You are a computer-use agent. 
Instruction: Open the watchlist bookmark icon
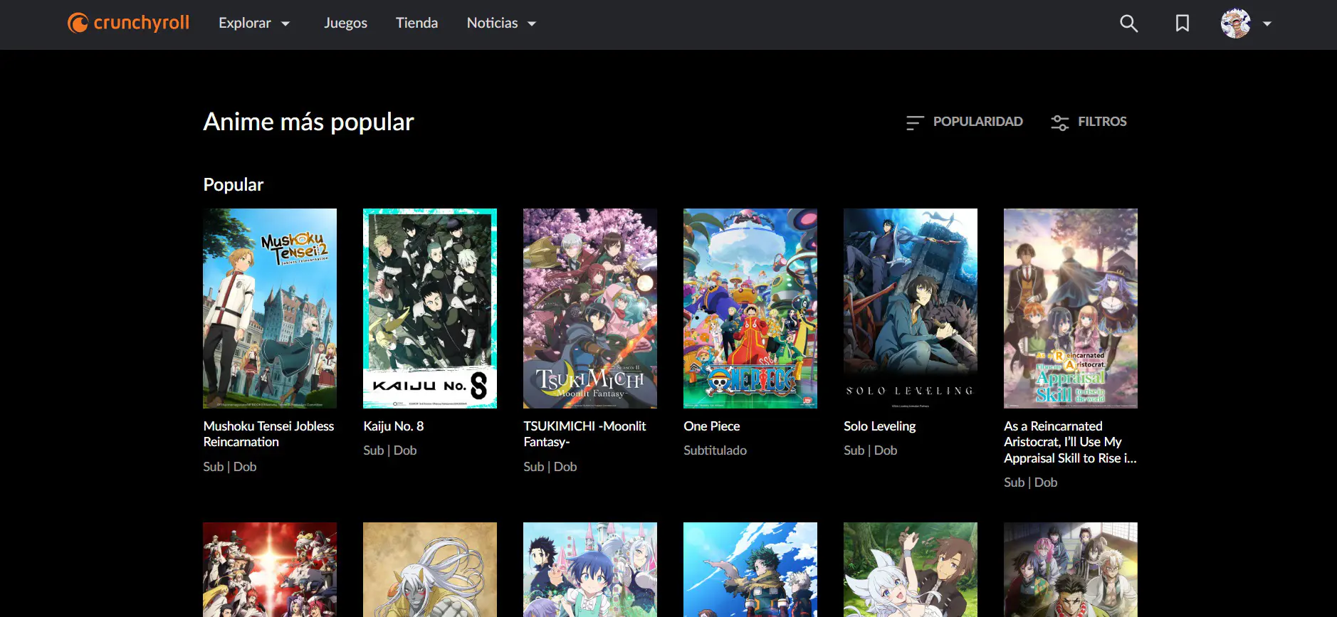pos(1183,23)
